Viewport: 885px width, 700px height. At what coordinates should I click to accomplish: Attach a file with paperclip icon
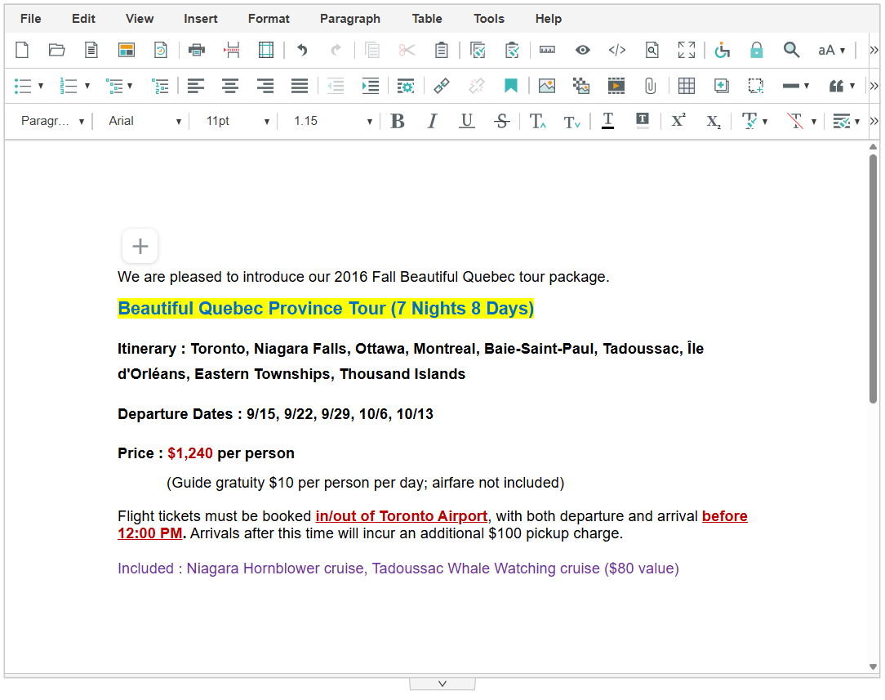click(650, 86)
